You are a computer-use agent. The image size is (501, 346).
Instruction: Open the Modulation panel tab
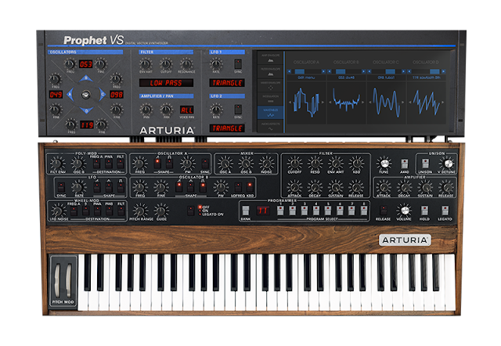(270, 99)
